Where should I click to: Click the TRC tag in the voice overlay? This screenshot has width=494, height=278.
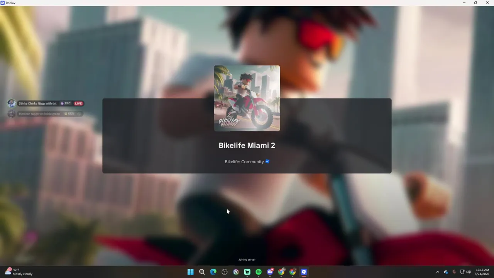(x=66, y=103)
